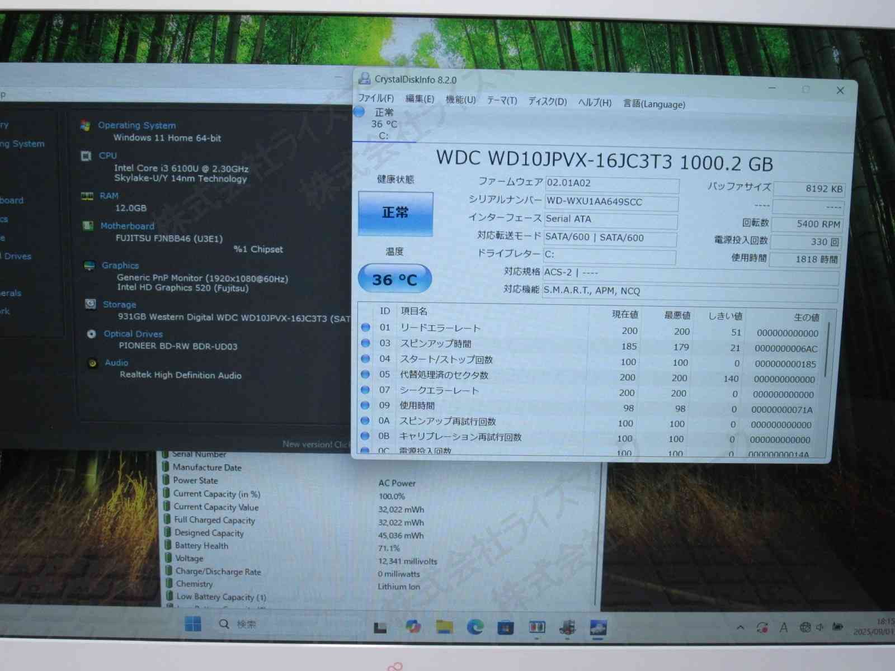Viewport: 895px width, 671px height.
Task: Open the ヘルプ(H) menu
Action: (595, 102)
